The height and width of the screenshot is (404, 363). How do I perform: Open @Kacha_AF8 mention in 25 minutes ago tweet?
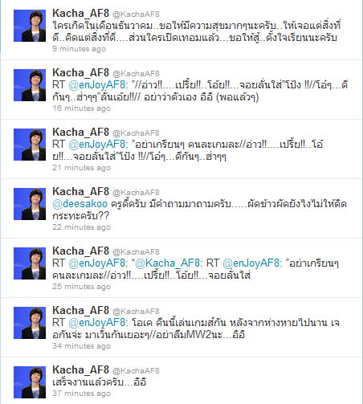[167, 263]
